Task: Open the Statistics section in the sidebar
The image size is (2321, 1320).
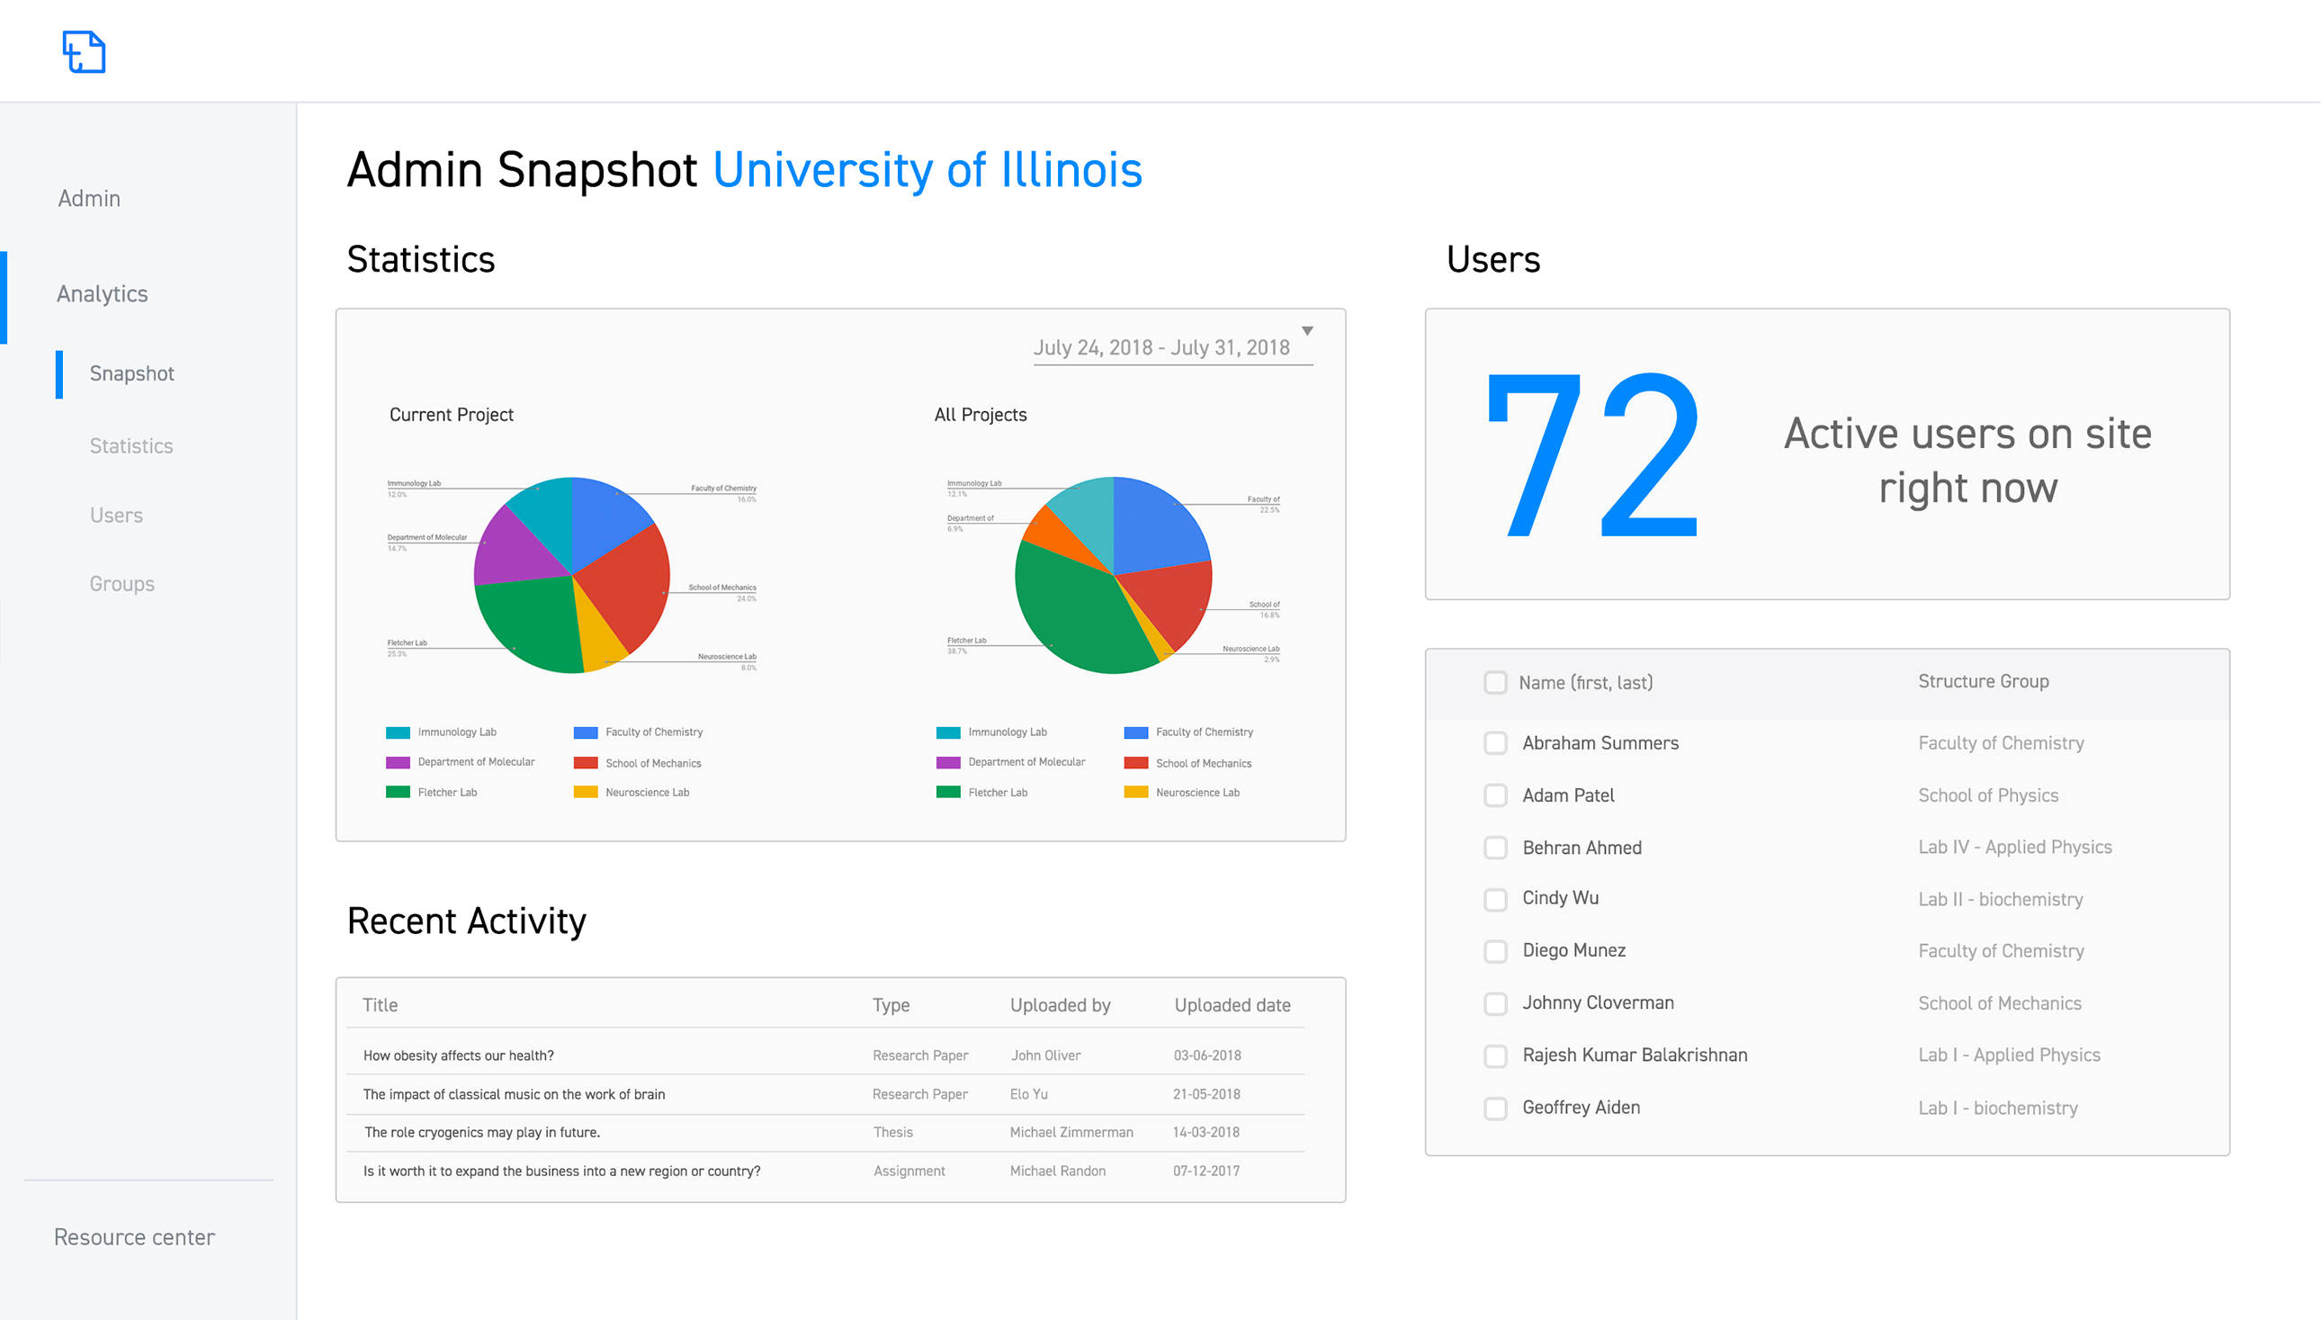Action: click(130, 445)
